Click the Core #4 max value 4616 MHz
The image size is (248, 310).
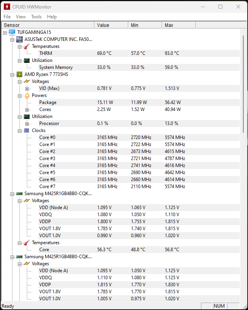point(175,166)
